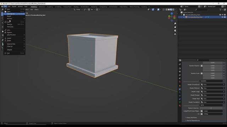Open the Render menu
The width and height of the screenshot is (227, 127).
coord(14,7)
